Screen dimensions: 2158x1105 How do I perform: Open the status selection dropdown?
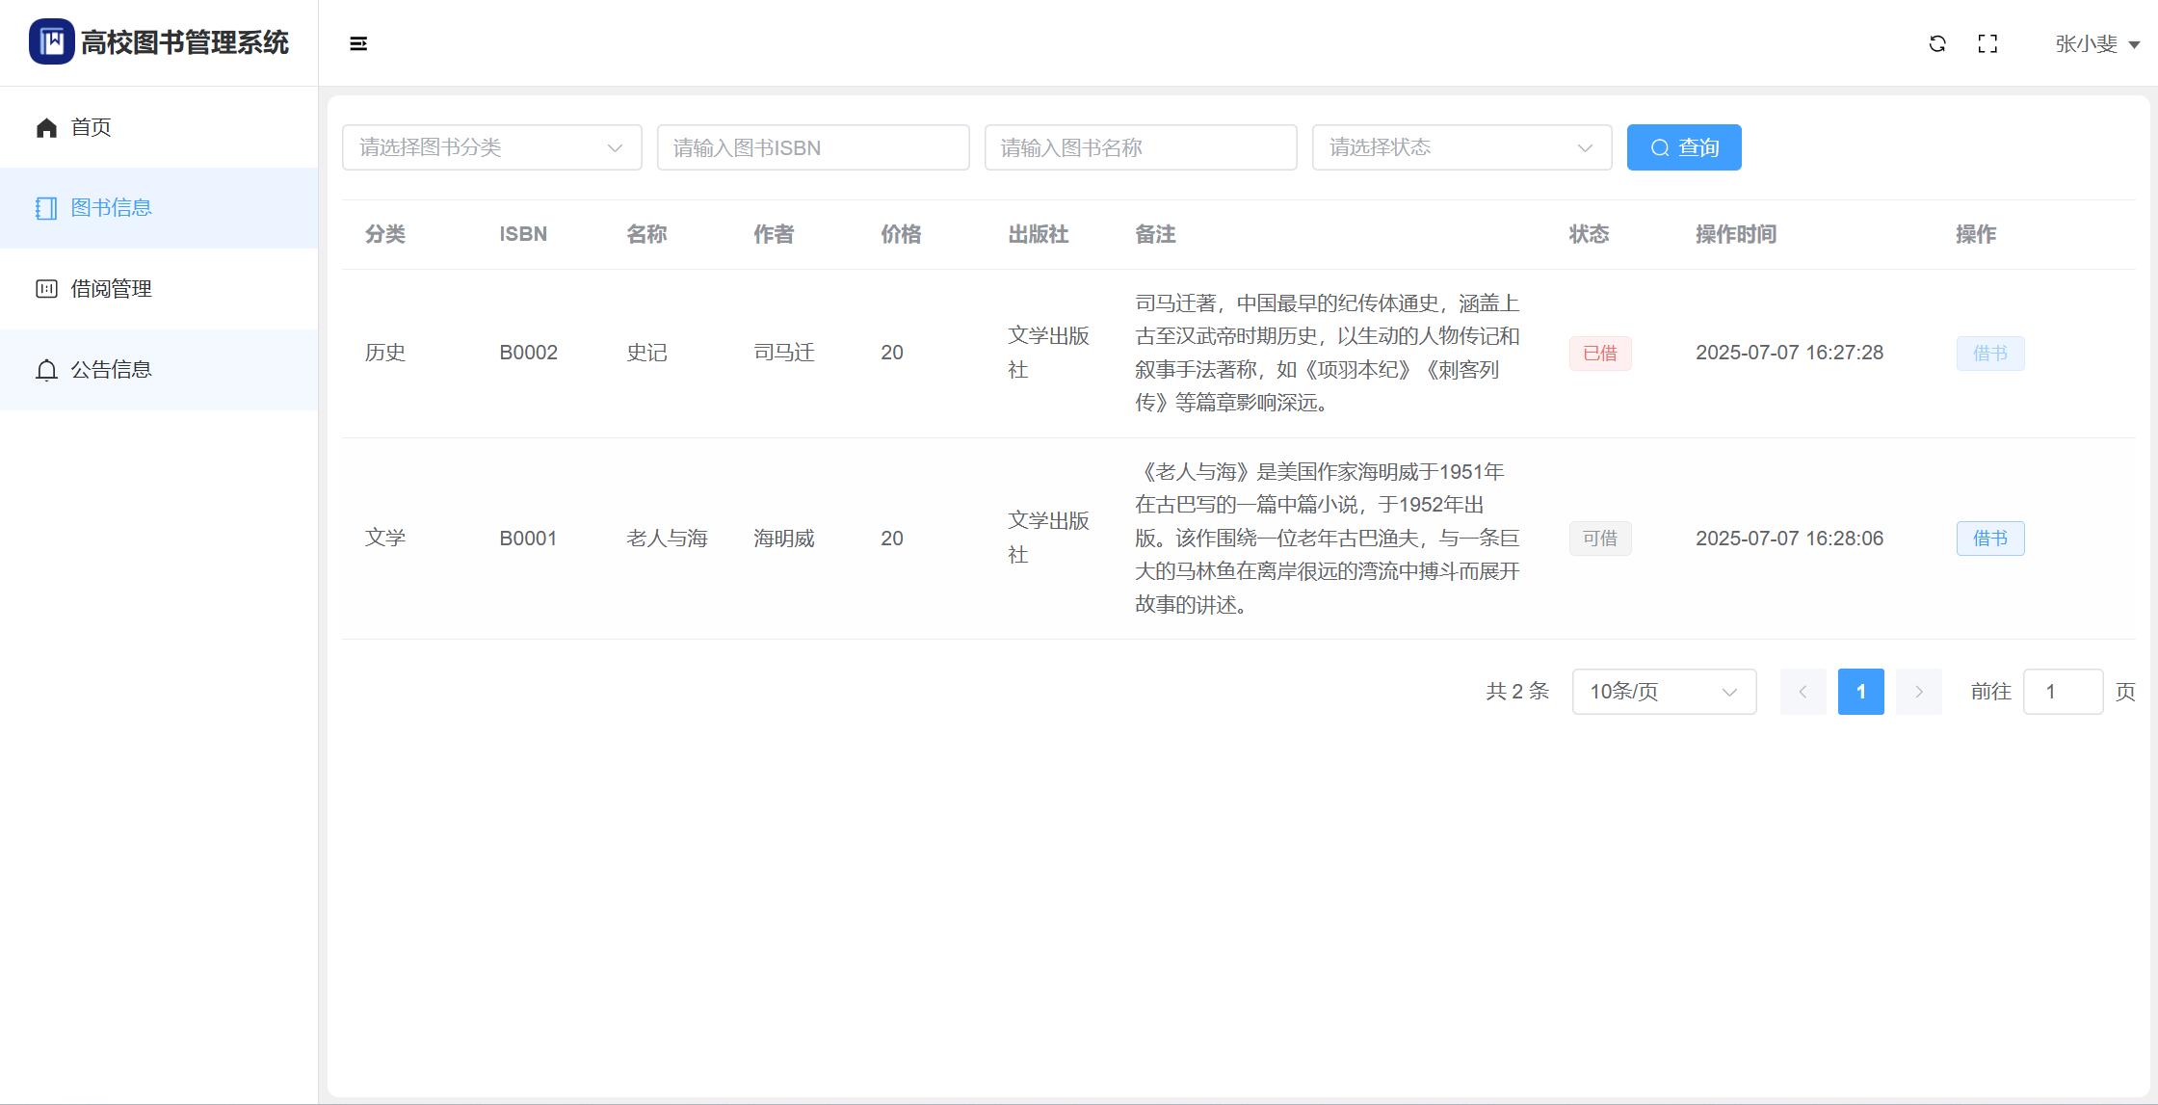1461,147
